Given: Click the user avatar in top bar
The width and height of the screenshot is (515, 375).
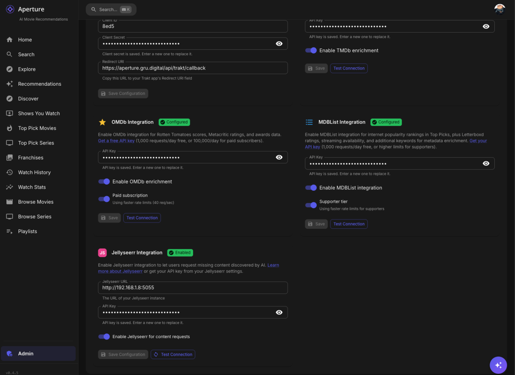Looking at the screenshot, I should coord(500,9).
